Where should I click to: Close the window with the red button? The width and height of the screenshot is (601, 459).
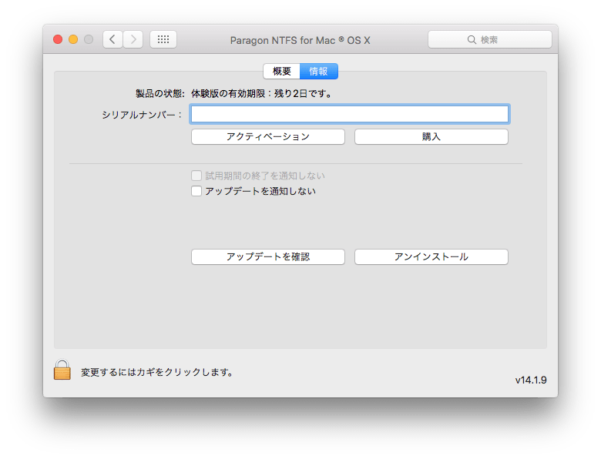click(58, 39)
